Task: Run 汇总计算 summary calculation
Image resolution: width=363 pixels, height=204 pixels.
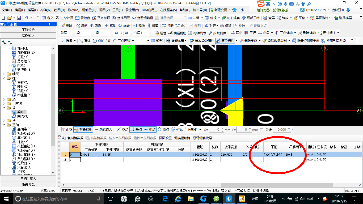Action: pos(64,18)
